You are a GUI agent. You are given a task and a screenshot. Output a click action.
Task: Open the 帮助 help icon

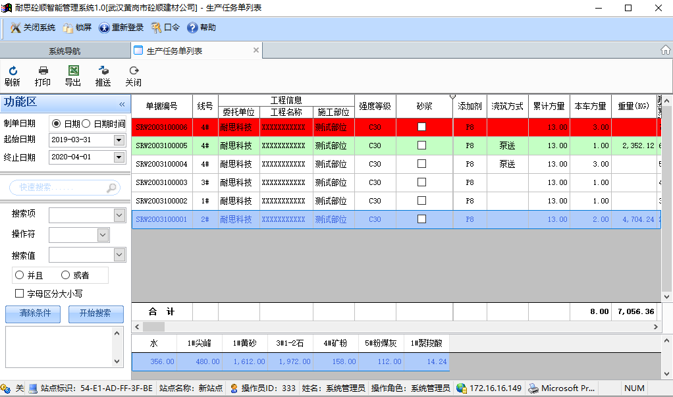[202, 28]
